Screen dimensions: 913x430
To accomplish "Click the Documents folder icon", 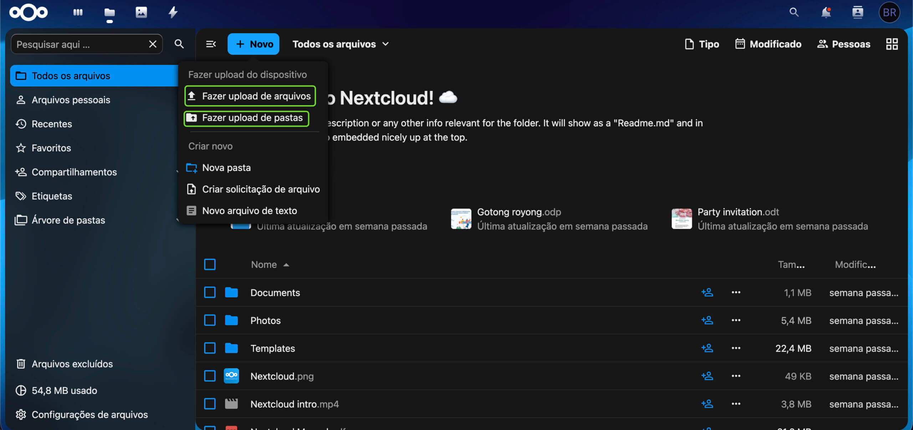I will [231, 292].
